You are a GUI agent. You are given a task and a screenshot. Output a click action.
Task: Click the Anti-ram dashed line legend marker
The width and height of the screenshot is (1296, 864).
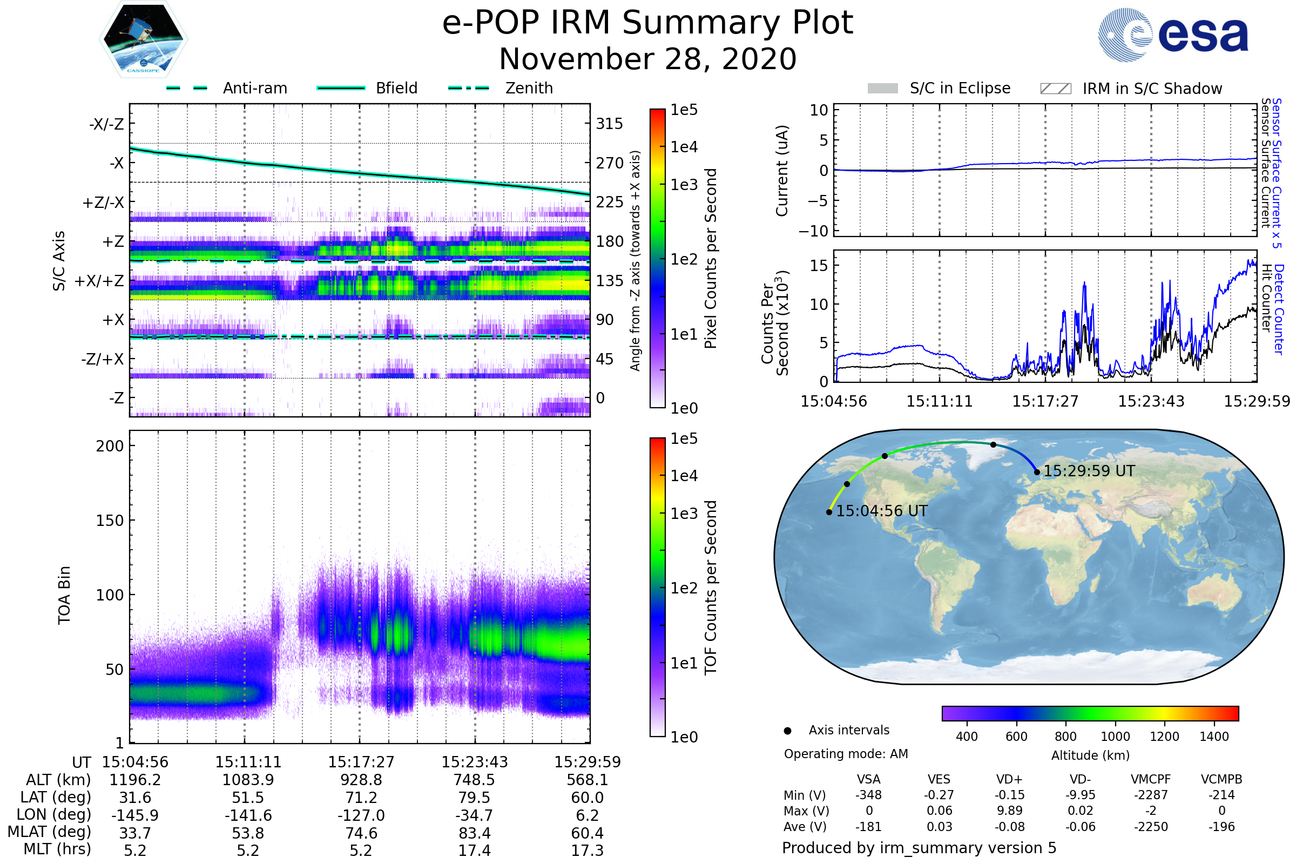coord(187,88)
